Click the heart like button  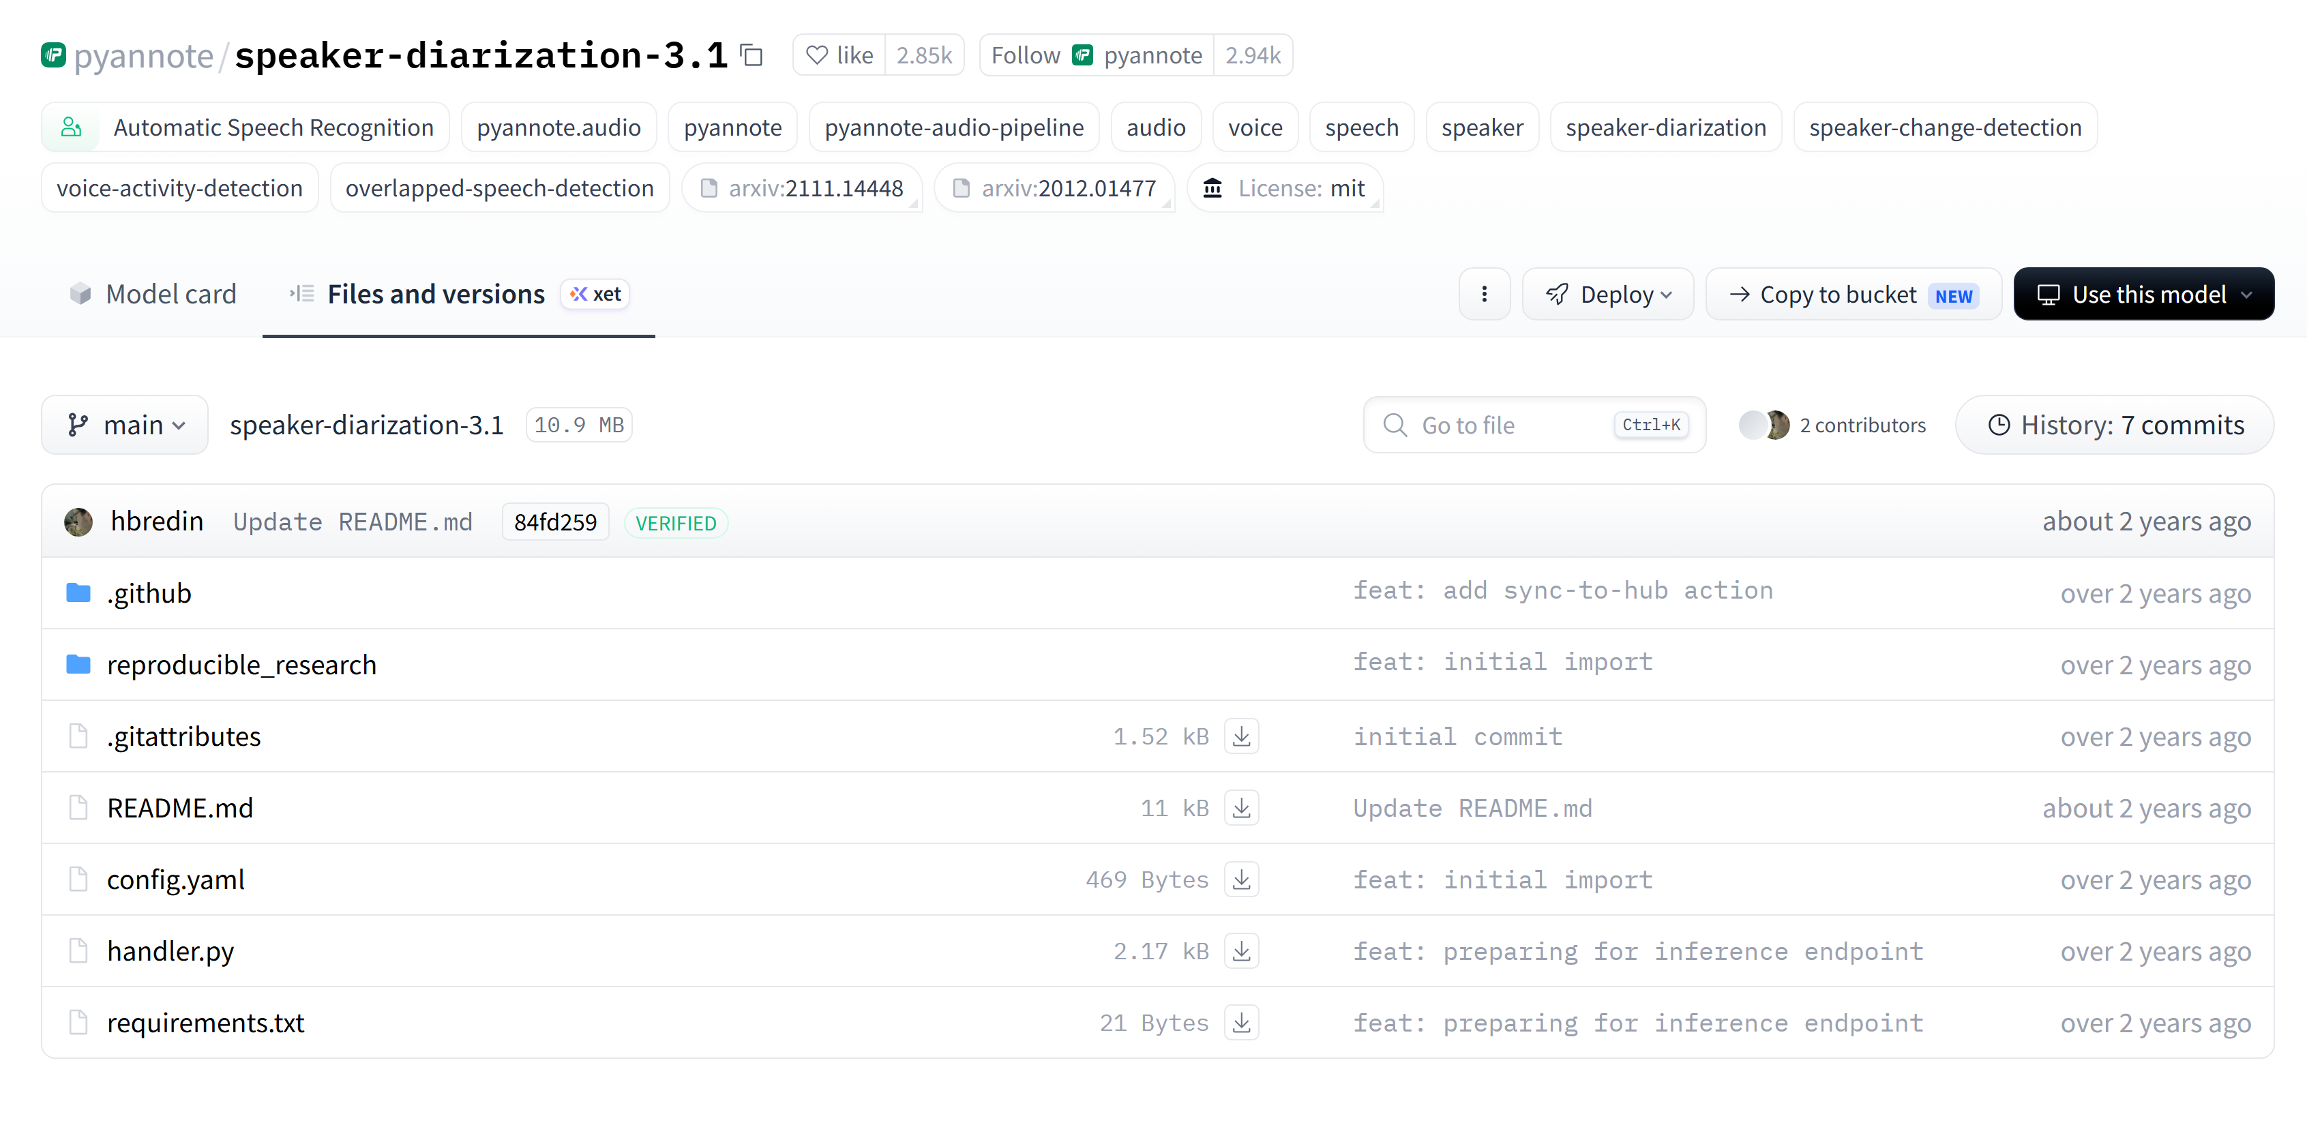(839, 55)
